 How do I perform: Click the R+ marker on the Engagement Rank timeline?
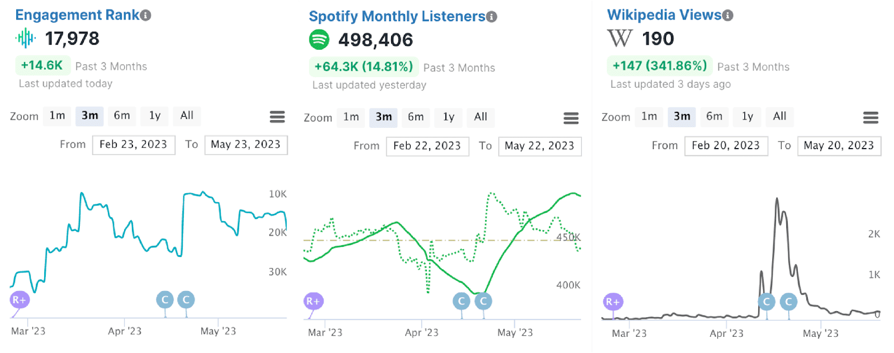coord(19,300)
